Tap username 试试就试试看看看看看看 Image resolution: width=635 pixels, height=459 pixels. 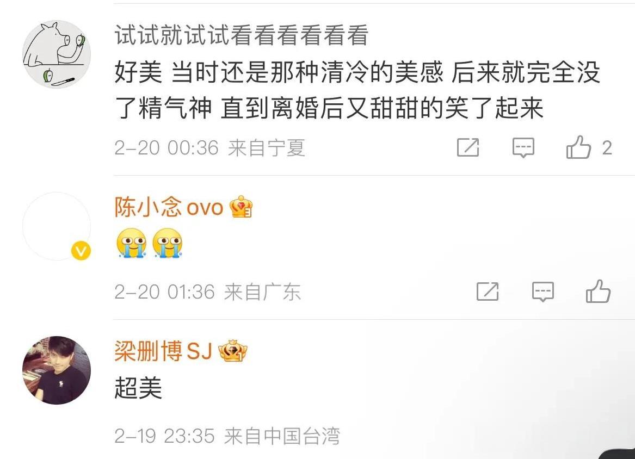242,35
